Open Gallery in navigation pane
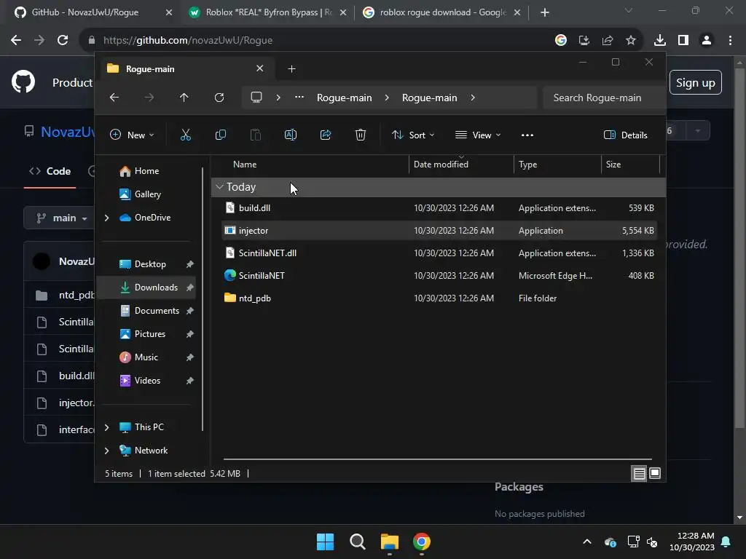Image resolution: width=746 pixels, height=559 pixels. [x=147, y=194]
